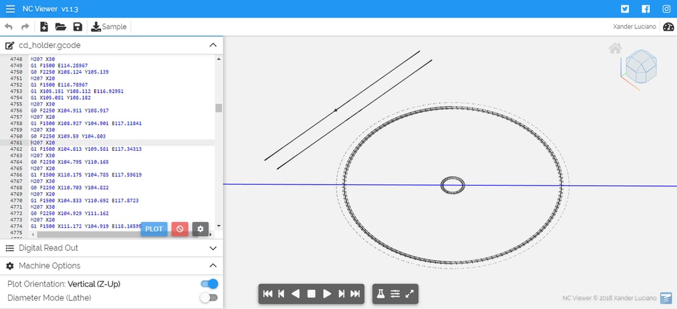
Task: Step forward one line in playback
Action: [341, 294]
